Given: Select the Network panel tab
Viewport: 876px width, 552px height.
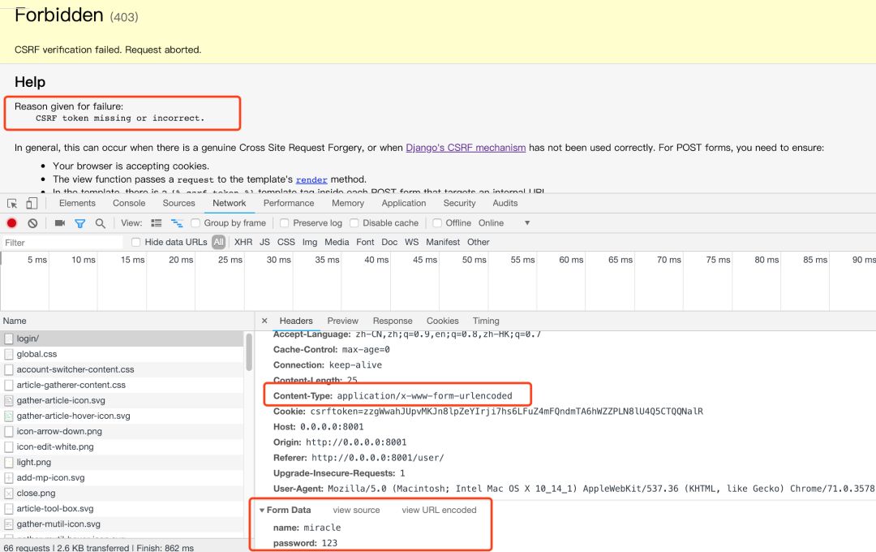Looking at the screenshot, I should pos(229,204).
